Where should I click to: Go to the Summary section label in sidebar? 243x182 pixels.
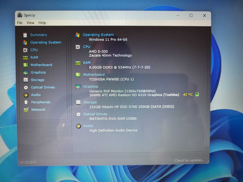pyautogui.click(x=39, y=35)
